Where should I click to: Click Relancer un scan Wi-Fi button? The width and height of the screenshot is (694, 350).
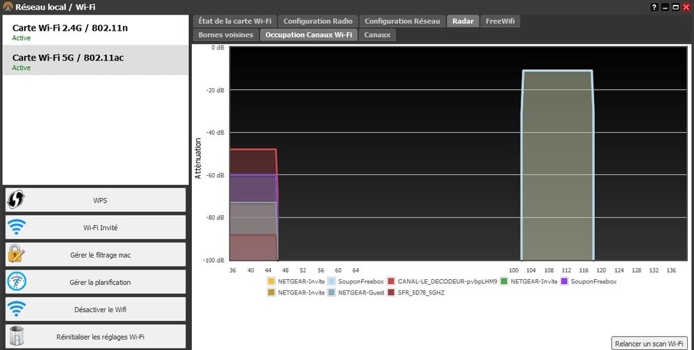(x=649, y=343)
